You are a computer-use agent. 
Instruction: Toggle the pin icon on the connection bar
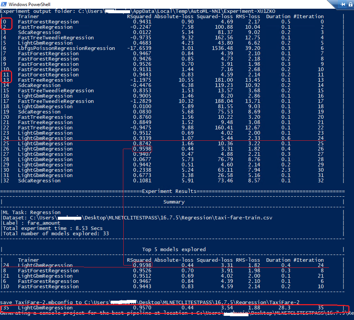(343, 4)
